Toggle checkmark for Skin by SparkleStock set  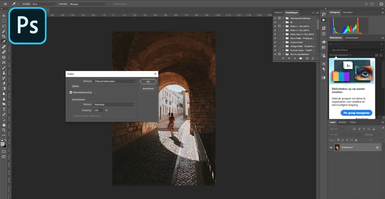[x=275, y=54]
